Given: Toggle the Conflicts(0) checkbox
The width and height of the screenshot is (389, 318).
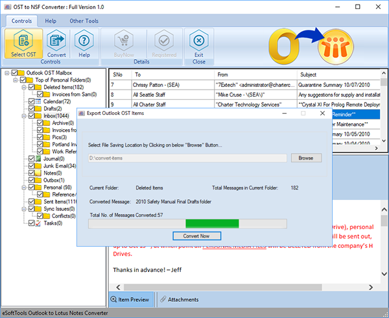Looking at the screenshot, I should pyautogui.click(x=40, y=216).
